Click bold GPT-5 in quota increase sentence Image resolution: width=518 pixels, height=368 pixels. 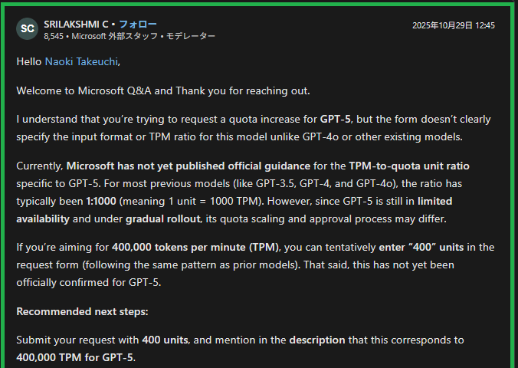[336, 119]
